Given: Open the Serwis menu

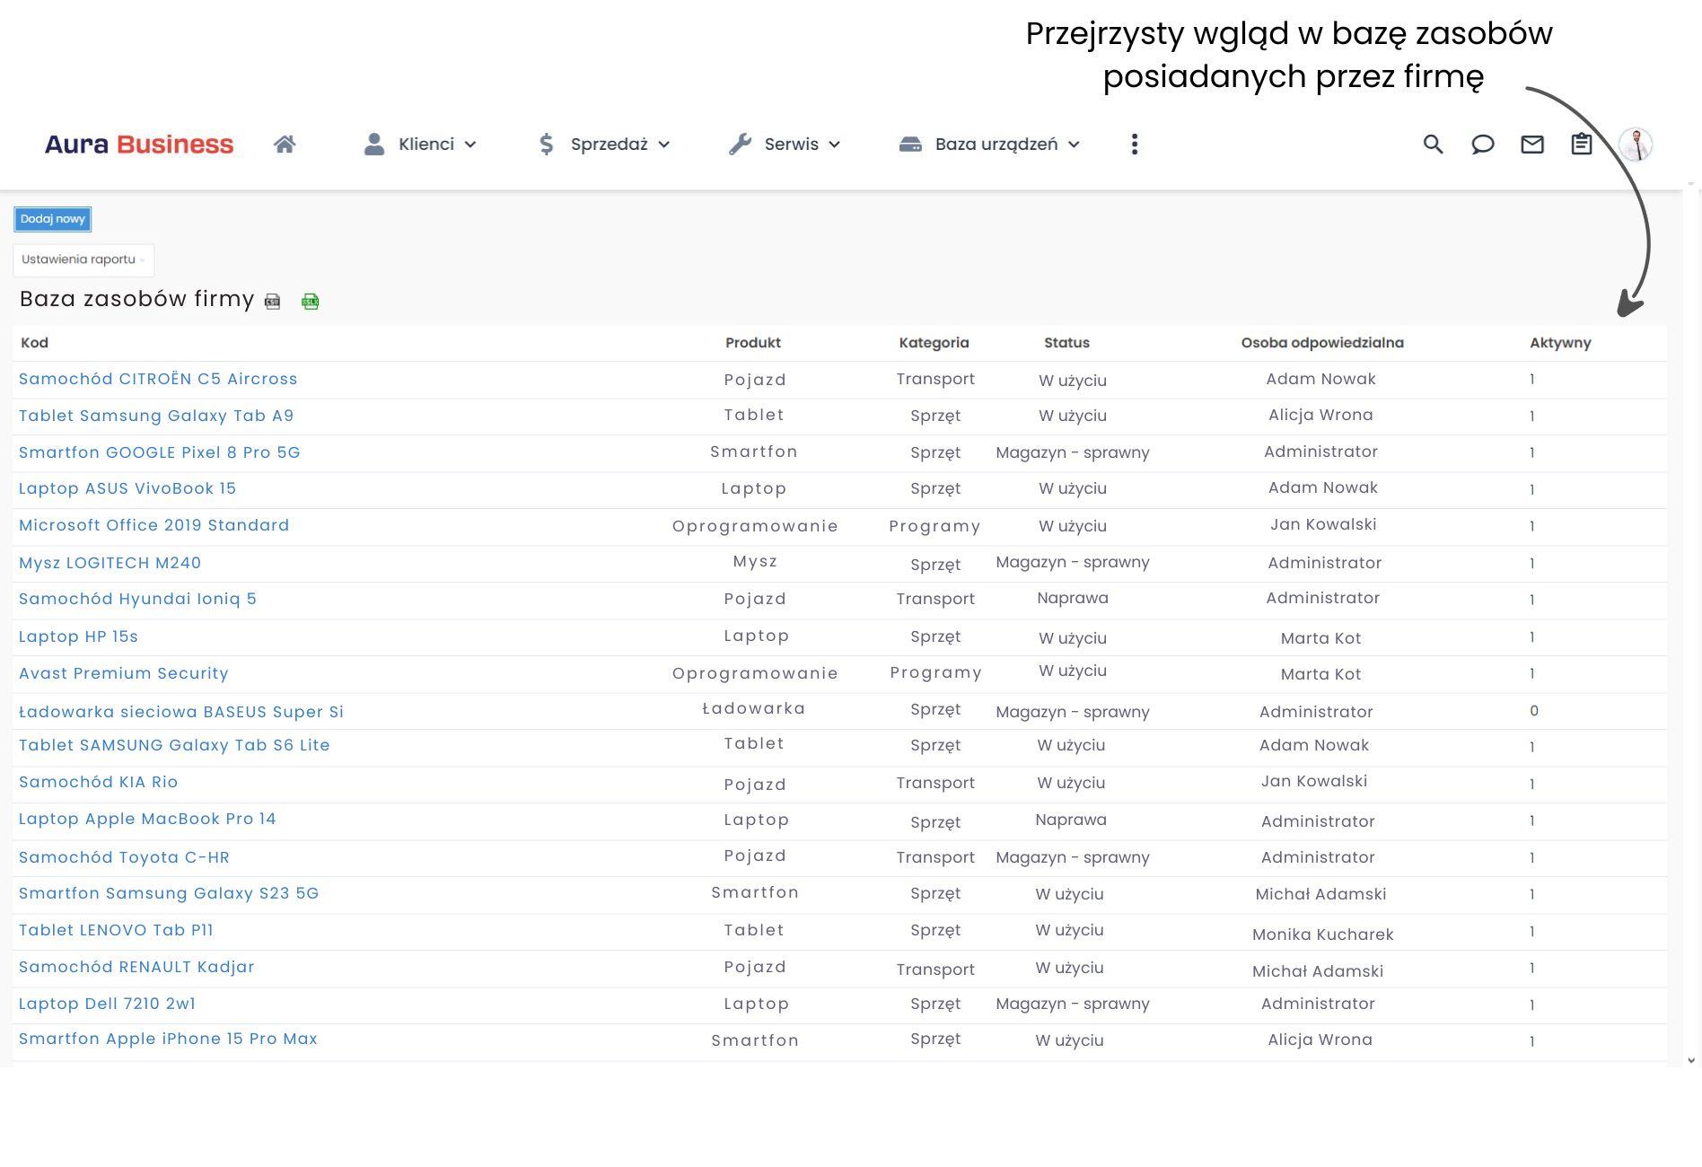Looking at the screenshot, I should [785, 145].
